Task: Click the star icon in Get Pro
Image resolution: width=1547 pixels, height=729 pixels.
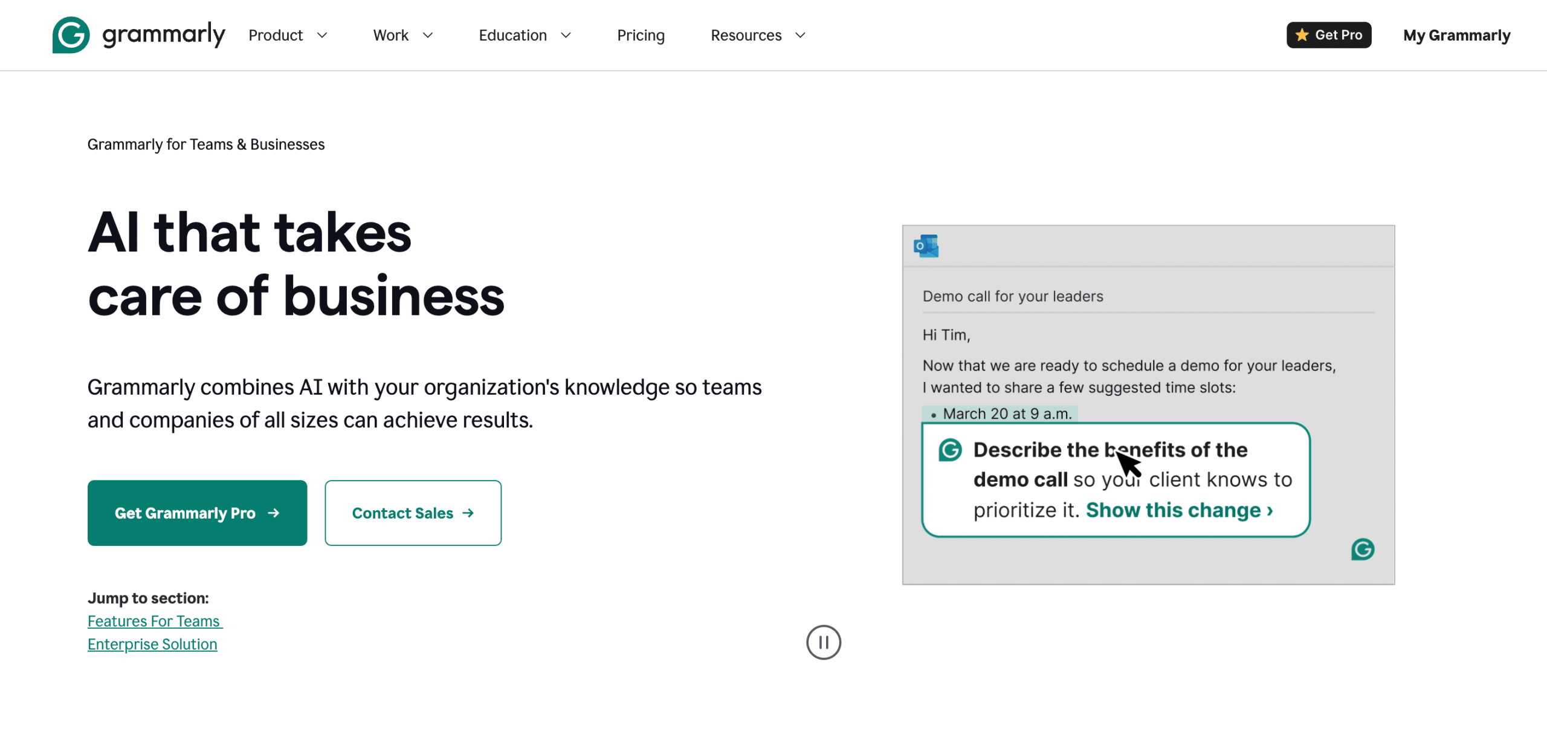Action: [x=1302, y=35]
